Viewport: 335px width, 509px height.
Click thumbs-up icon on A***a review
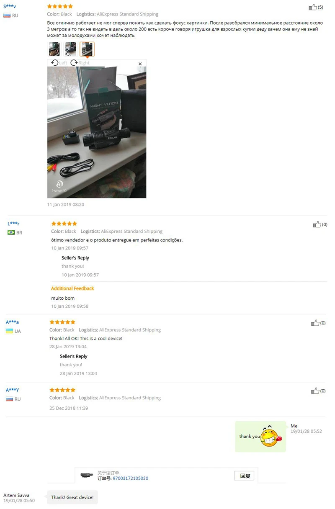tap(315, 323)
